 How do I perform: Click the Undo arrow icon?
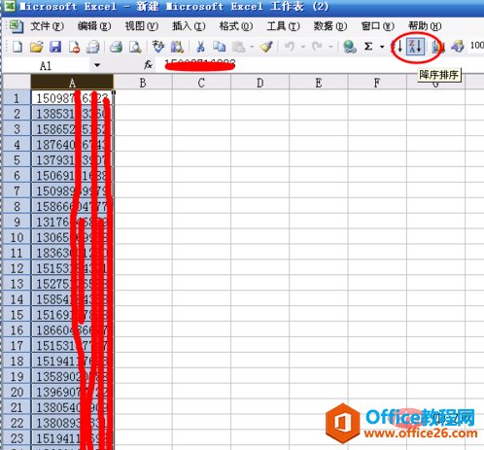(x=290, y=47)
